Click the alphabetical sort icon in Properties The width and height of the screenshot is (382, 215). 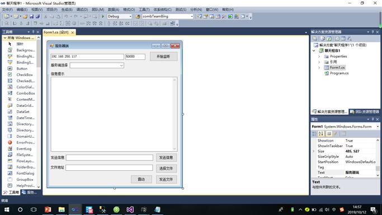[321, 134]
